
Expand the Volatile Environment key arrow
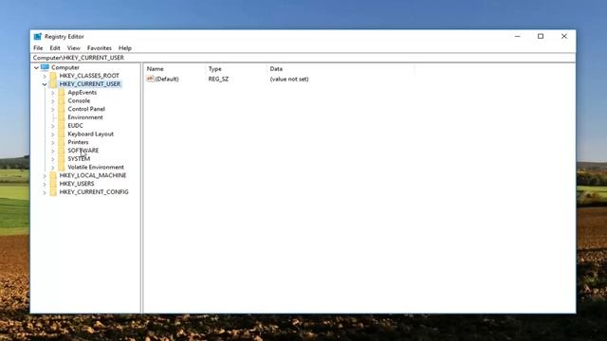pyautogui.click(x=53, y=168)
